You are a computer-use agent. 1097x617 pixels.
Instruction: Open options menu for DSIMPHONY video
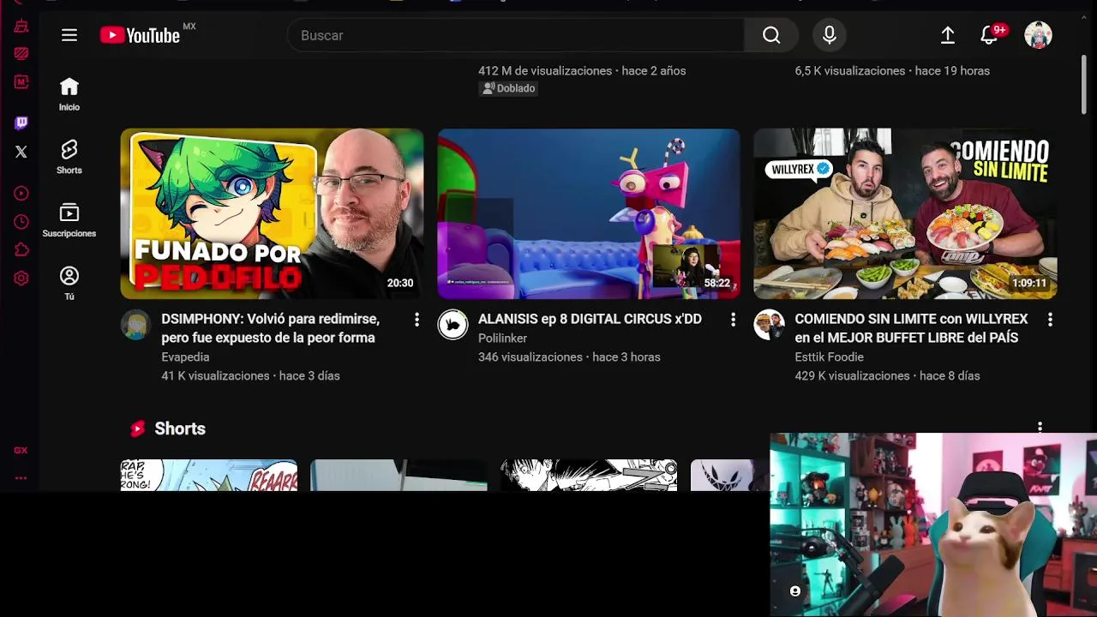click(417, 320)
